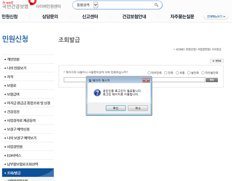The image size is (232, 181).
Task: Open the 건강보험안내 top menu
Action: pos(134,16)
